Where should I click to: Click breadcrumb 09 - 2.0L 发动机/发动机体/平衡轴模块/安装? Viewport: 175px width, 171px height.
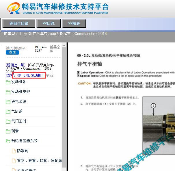click(x=109, y=55)
